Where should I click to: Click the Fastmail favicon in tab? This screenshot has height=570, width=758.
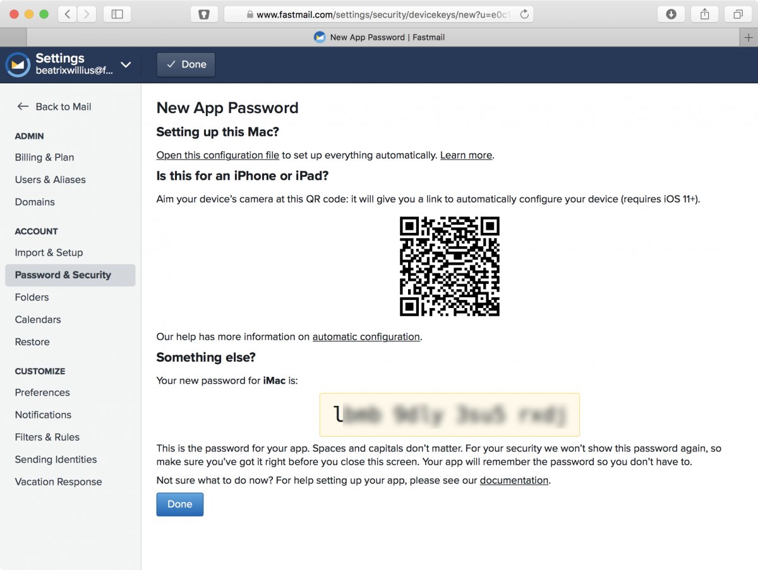(320, 37)
